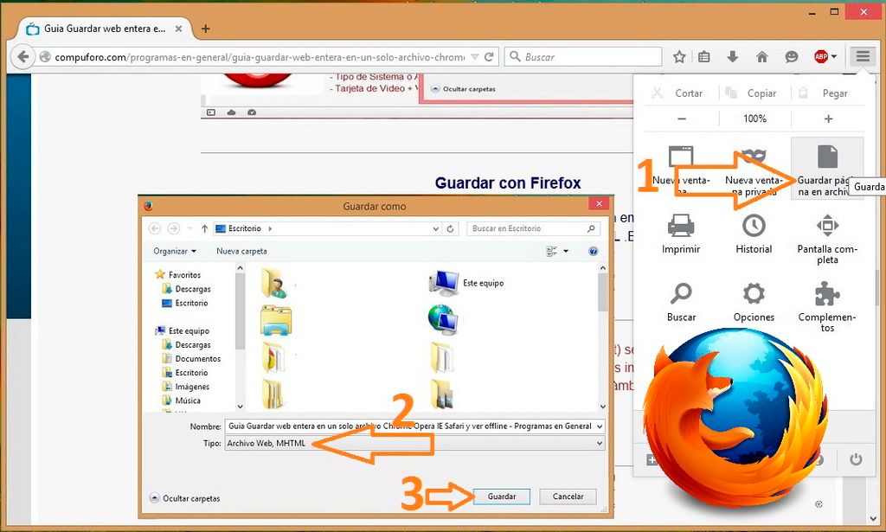Open the view options dropdown in dialog
The image size is (886, 532).
pyautogui.click(x=566, y=252)
